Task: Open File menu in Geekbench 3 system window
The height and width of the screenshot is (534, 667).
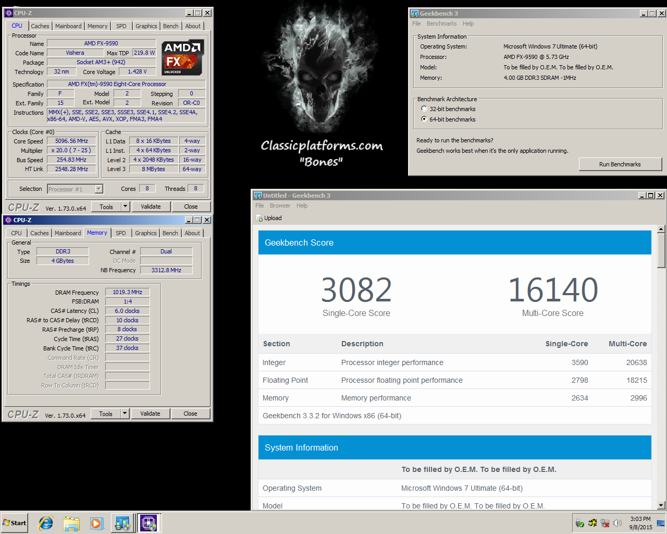Action: pyautogui.click(x=416, y=23)
